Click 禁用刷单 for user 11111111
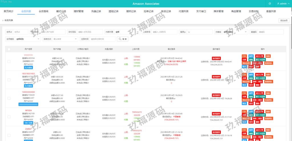 tap(216, 58)
